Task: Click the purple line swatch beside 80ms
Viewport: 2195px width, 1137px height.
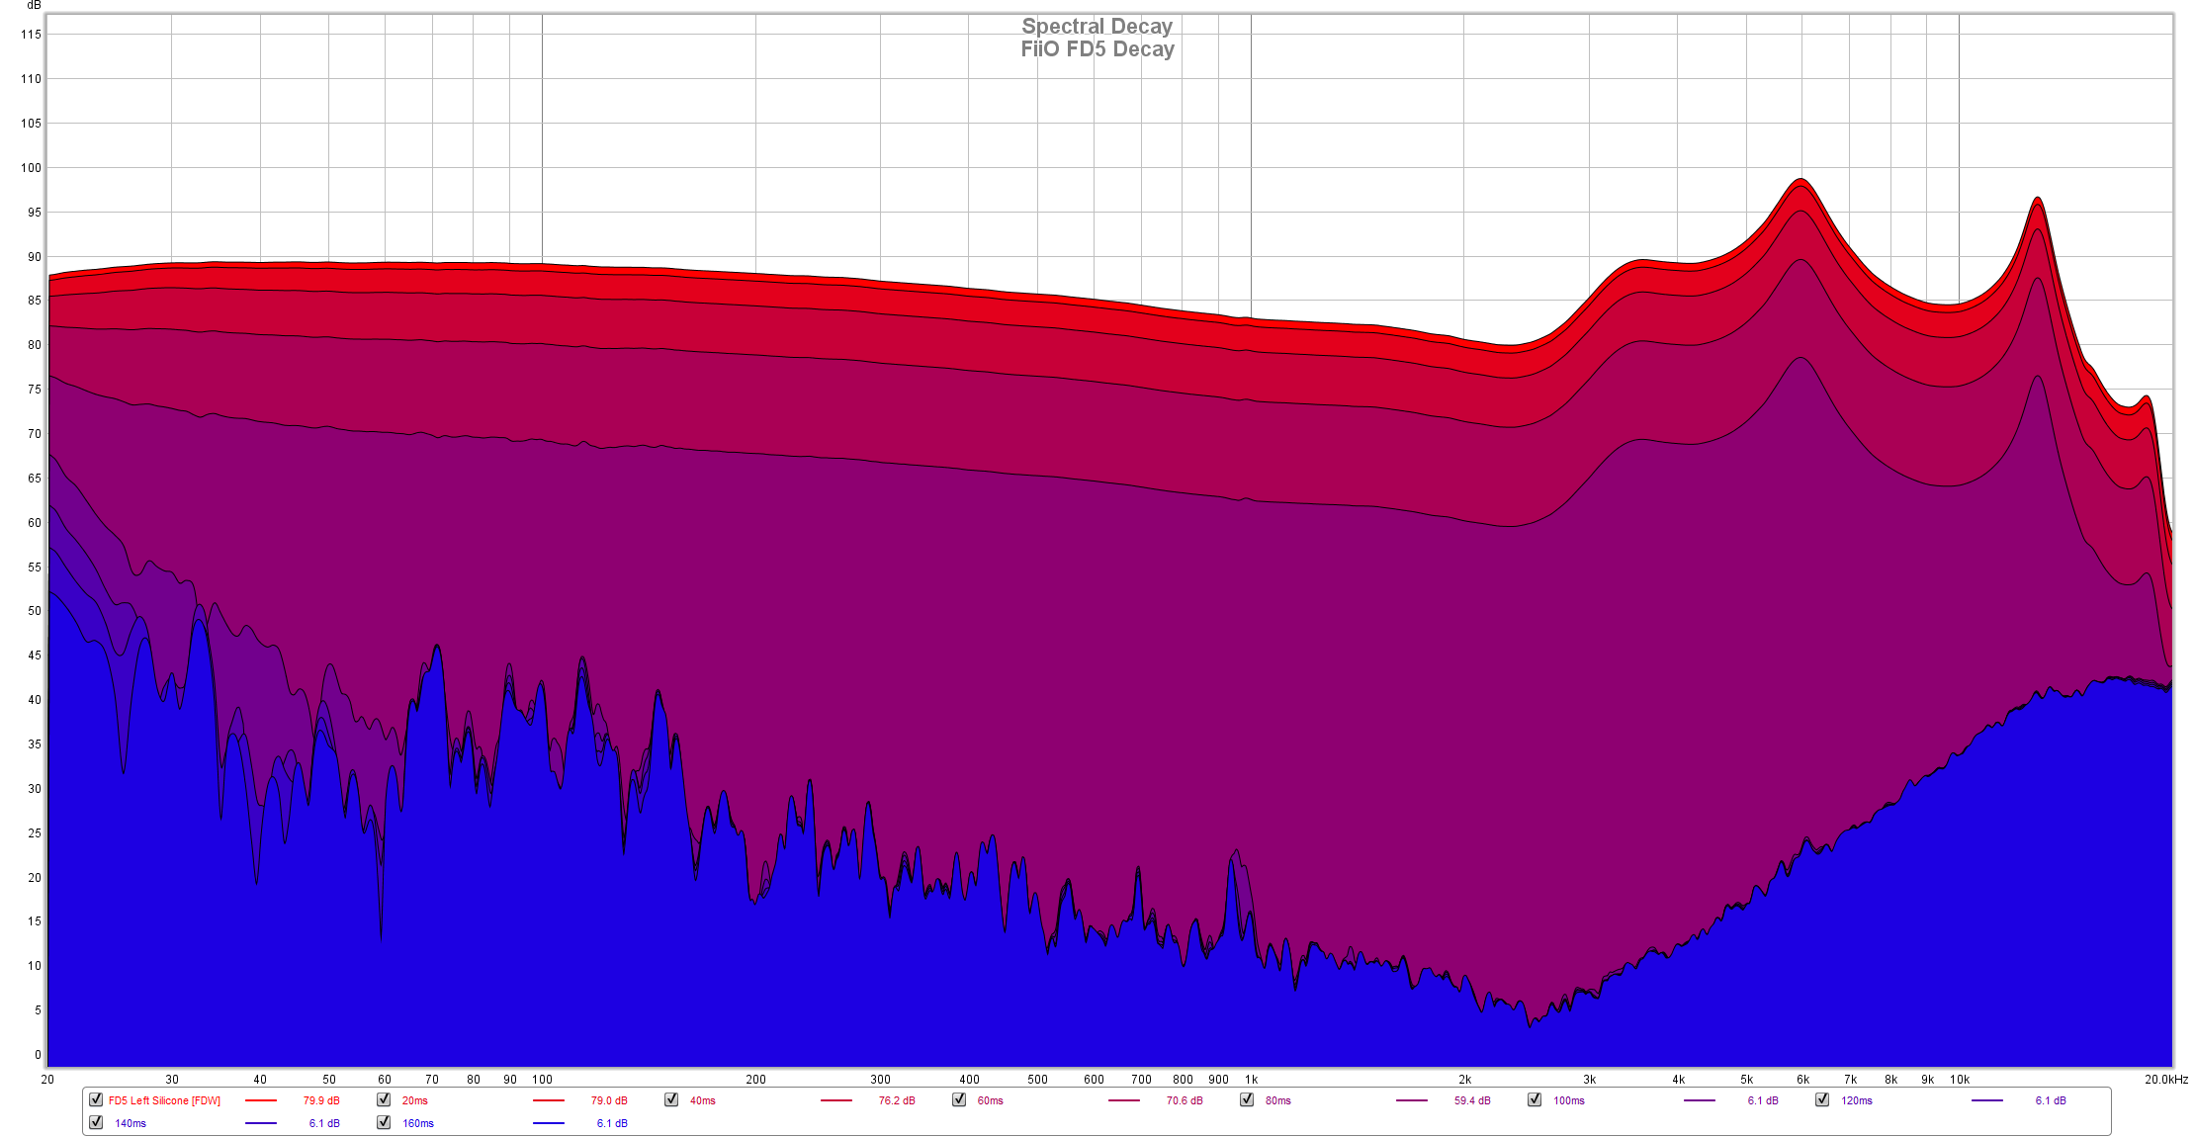Action: 1412,1100
